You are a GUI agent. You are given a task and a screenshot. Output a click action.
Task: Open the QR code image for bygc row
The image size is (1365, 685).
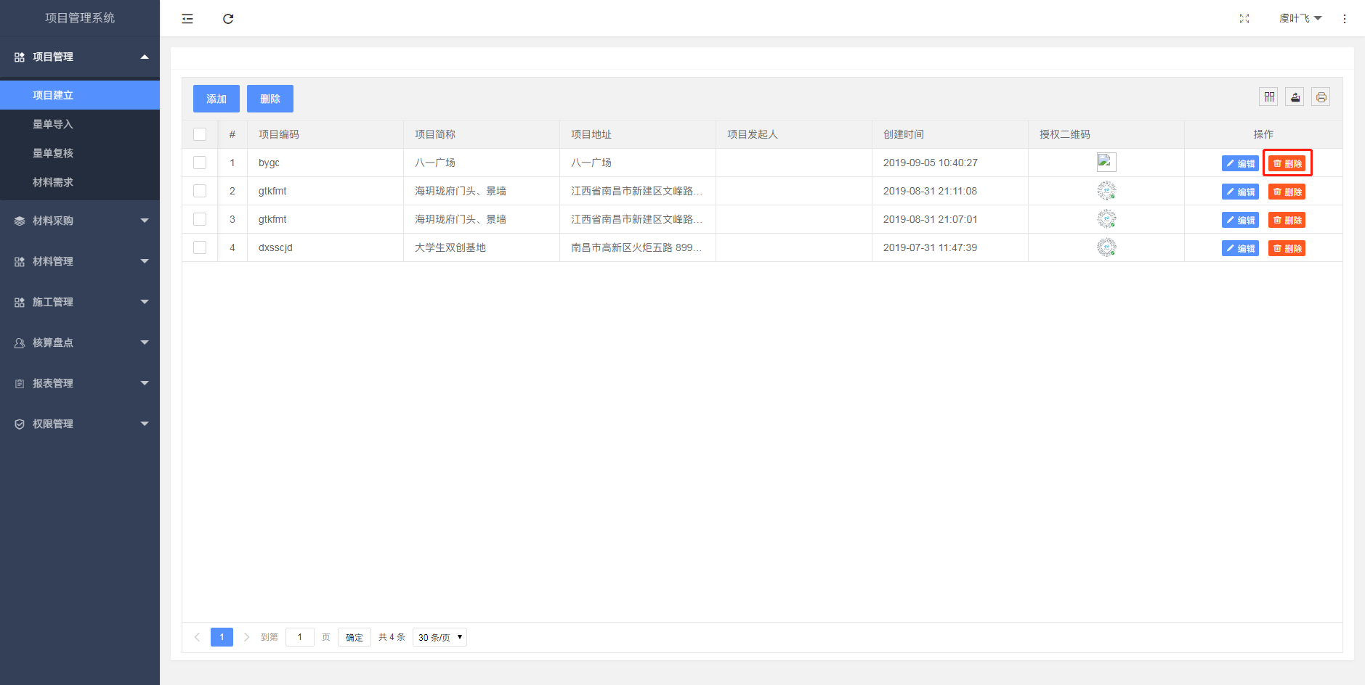(1106, 162)
